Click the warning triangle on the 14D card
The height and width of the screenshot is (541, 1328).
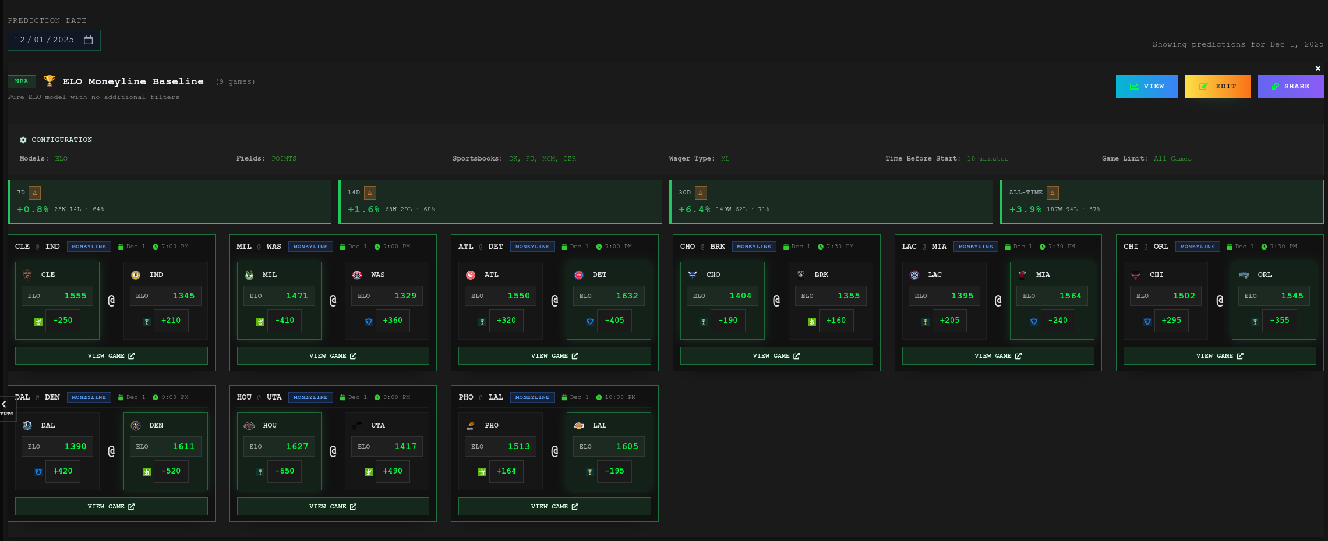tap(370, 193)
